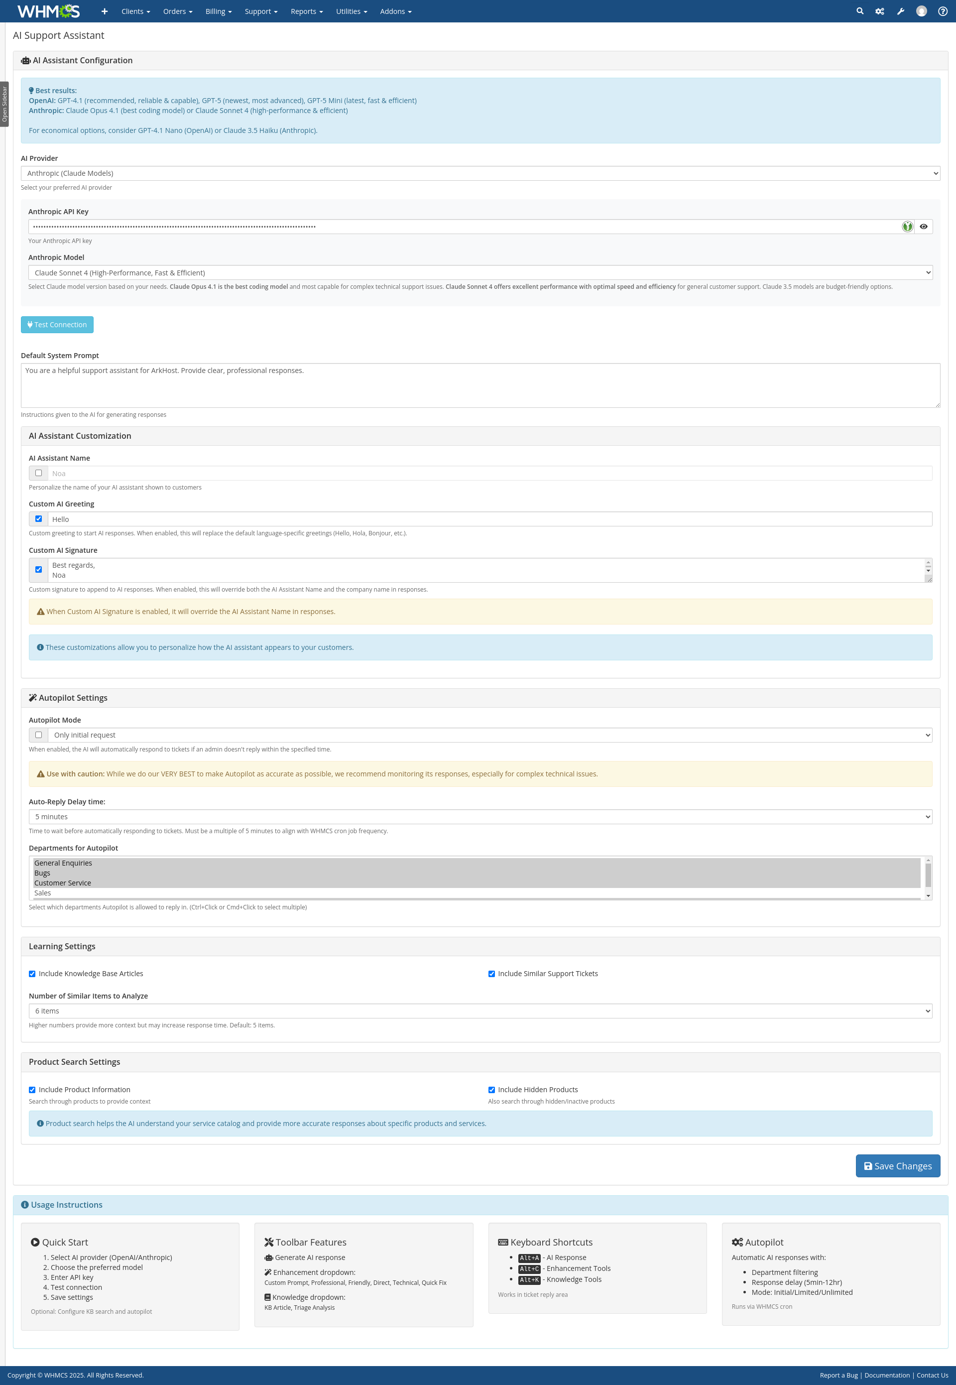The width and height of the screenshot is (956, 1385).
Task: Click the signature textarea scroll arrows
Action: pos(928,566)
